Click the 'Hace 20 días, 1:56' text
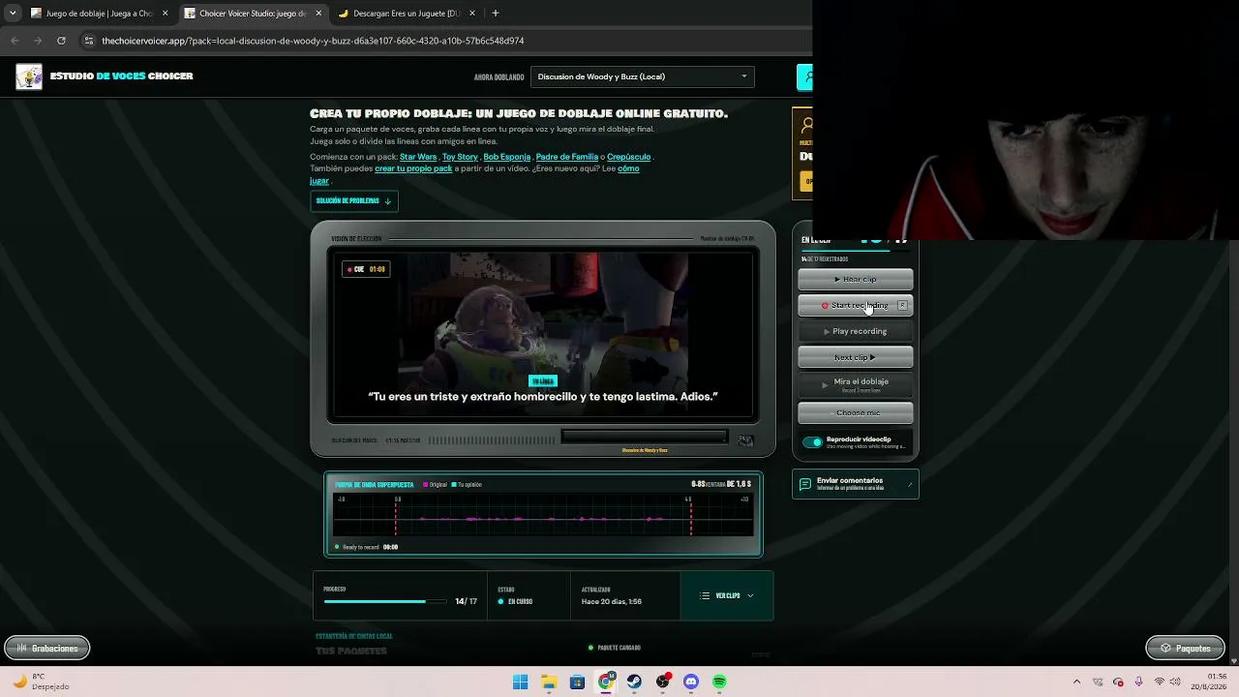The width and height of the screenshot is (1239, 697). pyautogui.click(x=612, y=602)
